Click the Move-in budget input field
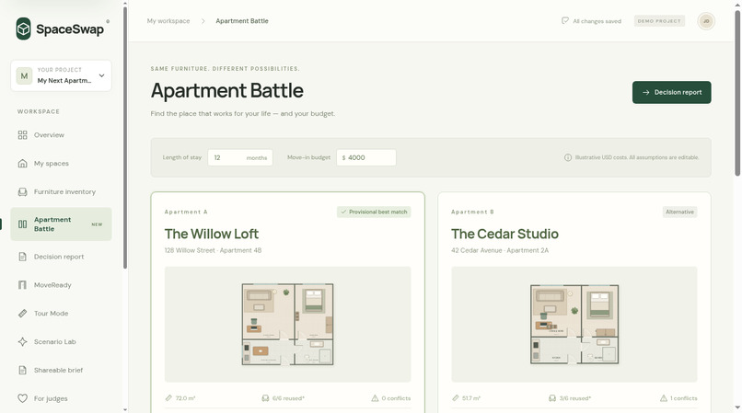The height and width of the screenshot is (413, 742). (366, 157)
